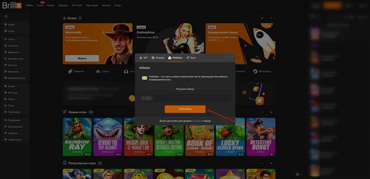Open the Lucky Clover Spins game

[x=230, y=137]
